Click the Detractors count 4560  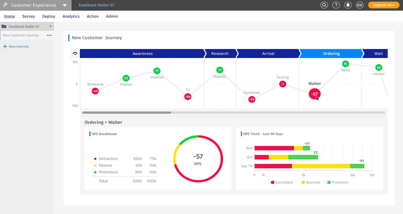pos(137,159)
